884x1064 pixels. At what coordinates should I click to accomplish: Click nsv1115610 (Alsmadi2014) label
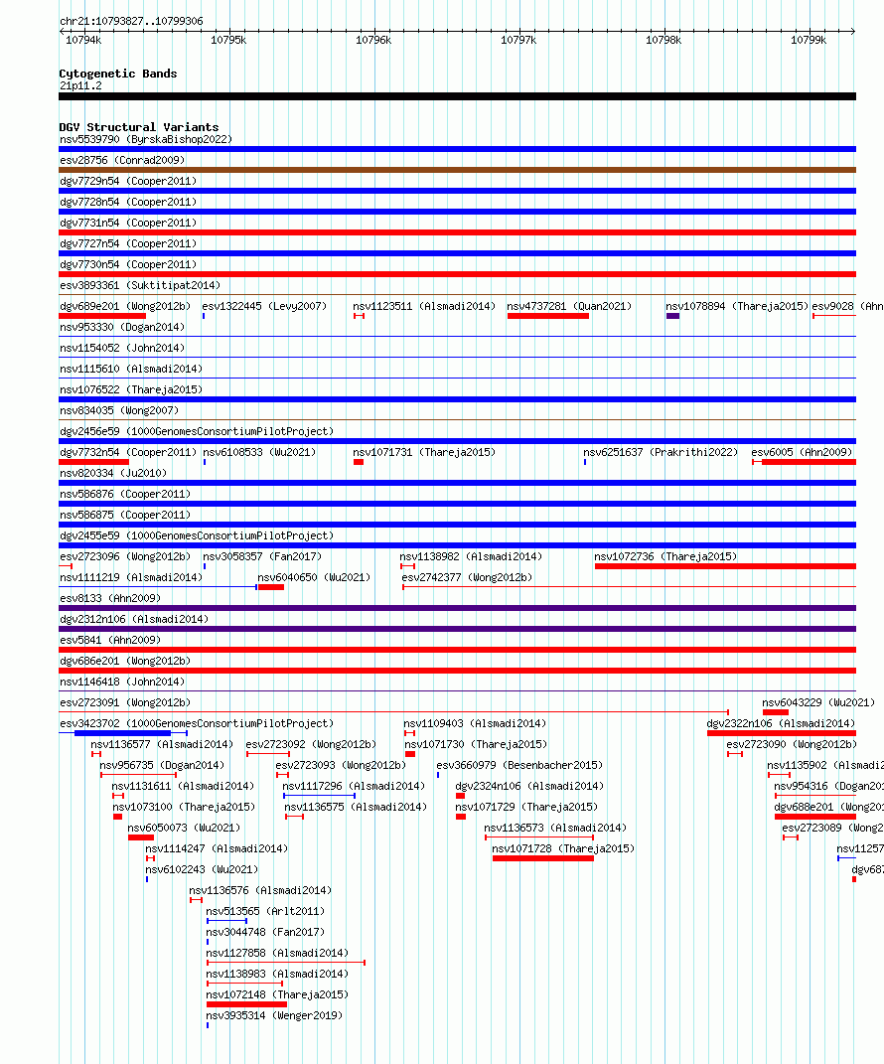[131, 370]
